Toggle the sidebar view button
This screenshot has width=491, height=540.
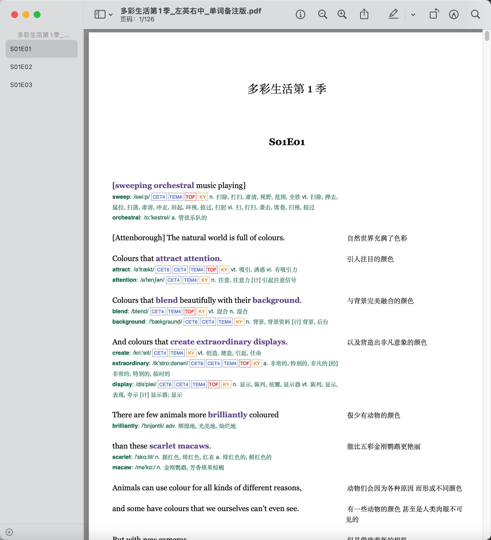[x=100, y=14]
